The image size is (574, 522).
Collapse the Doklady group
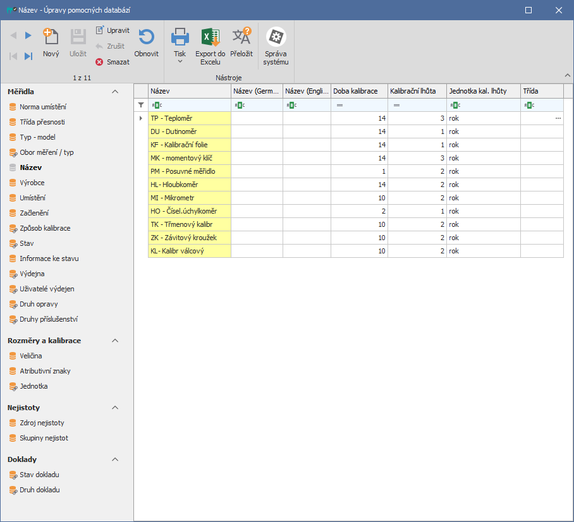(115, 459)
